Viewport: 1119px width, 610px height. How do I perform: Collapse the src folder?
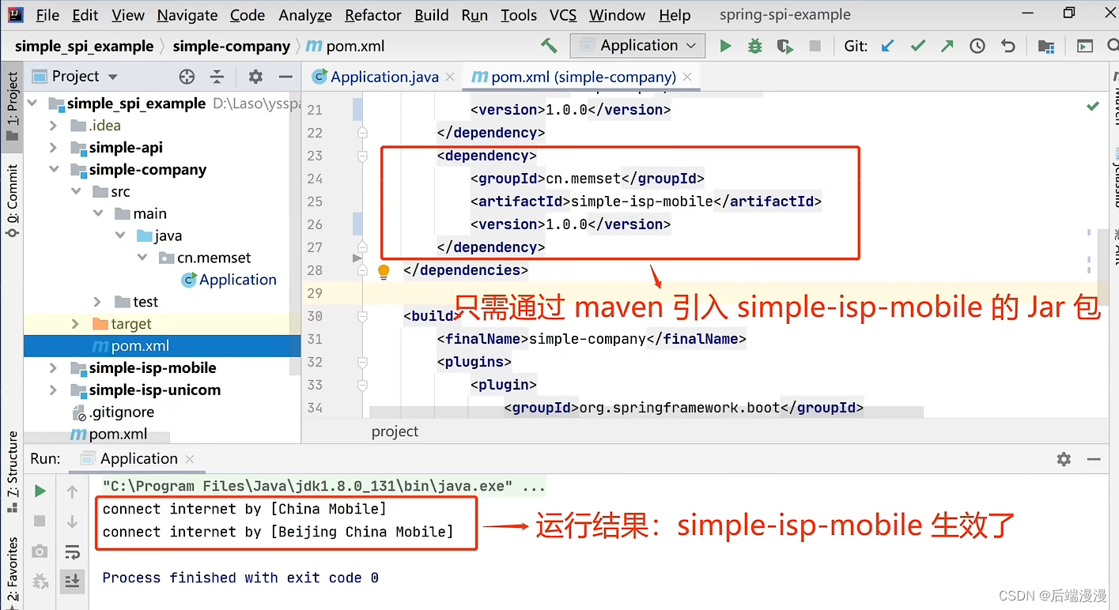pyautogui.click(x=75, y=192)
